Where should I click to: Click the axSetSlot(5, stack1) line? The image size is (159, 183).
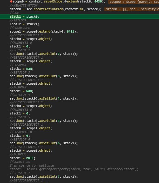[x=44, y=121]
